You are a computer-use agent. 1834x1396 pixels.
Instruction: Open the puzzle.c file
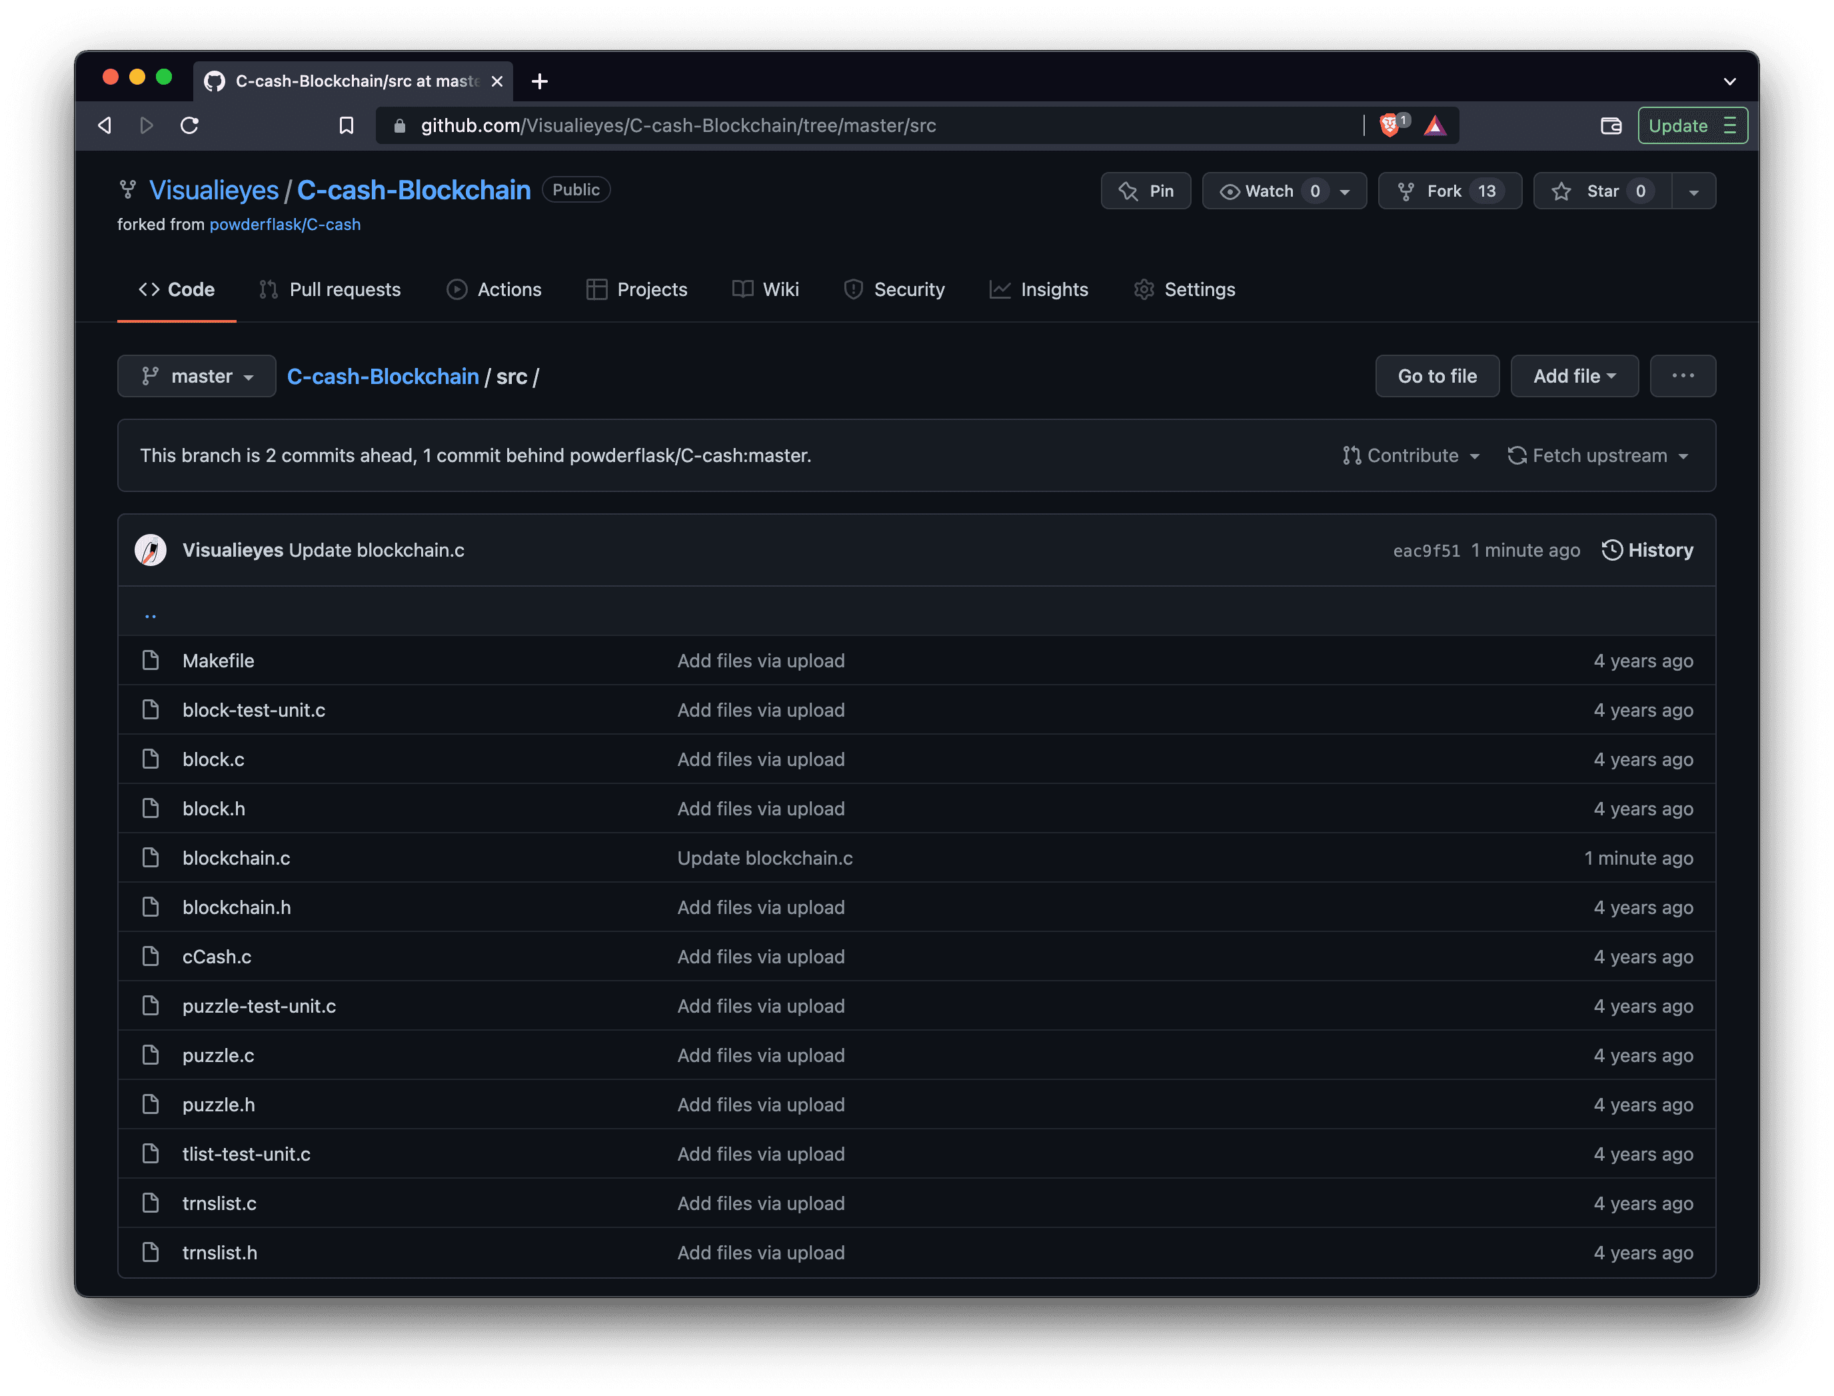coord(219,1055)
